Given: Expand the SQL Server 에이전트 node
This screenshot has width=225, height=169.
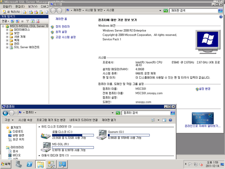Looking at the screenshot, I should 7,48.
